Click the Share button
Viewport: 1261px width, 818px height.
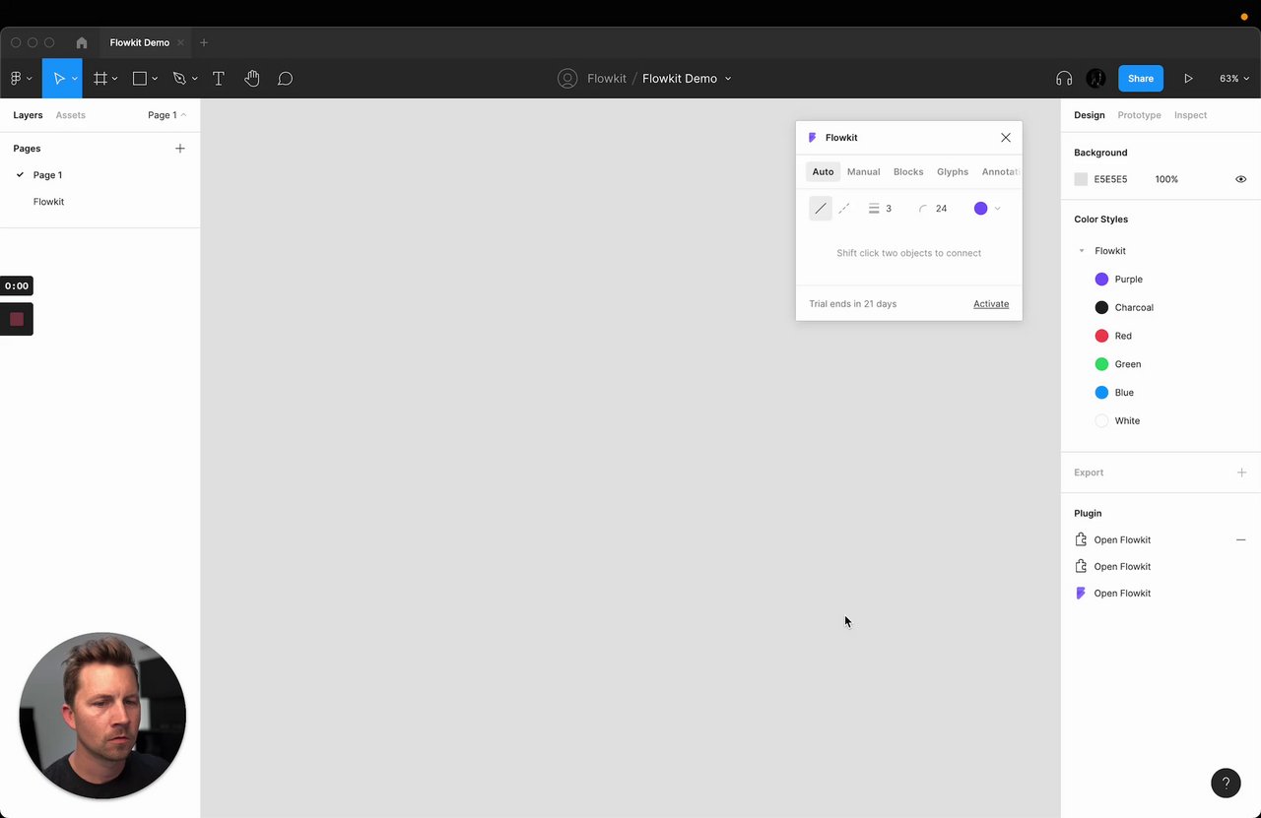coord(1141,79)
